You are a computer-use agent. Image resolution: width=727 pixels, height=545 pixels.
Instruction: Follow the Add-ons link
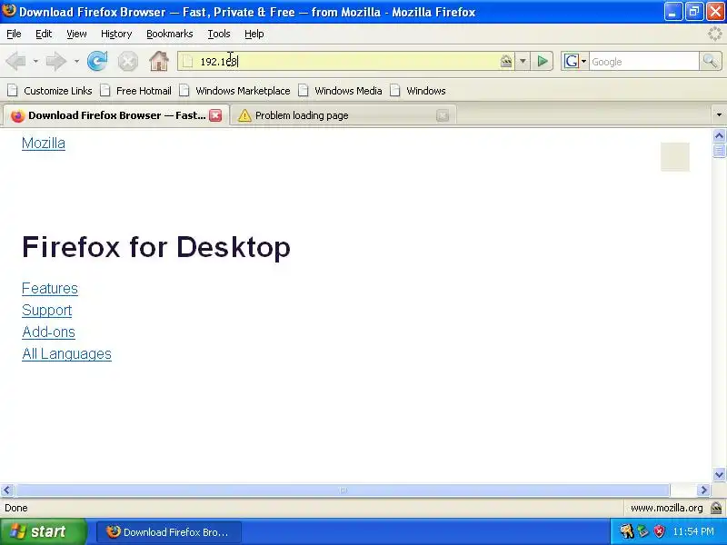coord(48,332)
